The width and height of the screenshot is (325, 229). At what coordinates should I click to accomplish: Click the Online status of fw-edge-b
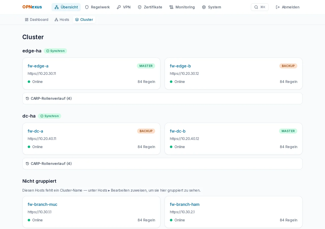coord(177,82)
